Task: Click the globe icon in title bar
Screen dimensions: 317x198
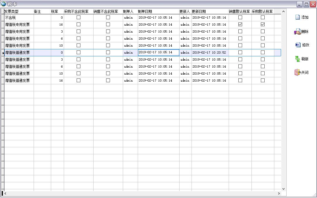Action: click(x=4, y=4)
